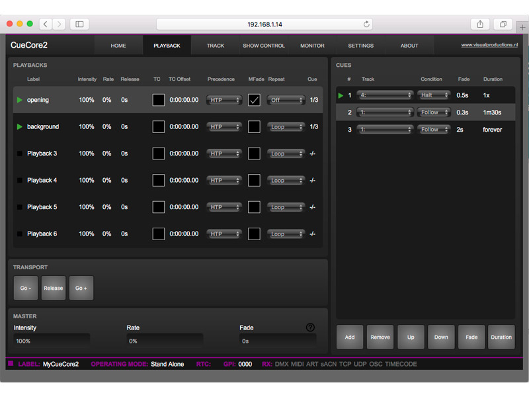
Task: Click the Safari sidebar toggle icon
Action: click(79, 24)
